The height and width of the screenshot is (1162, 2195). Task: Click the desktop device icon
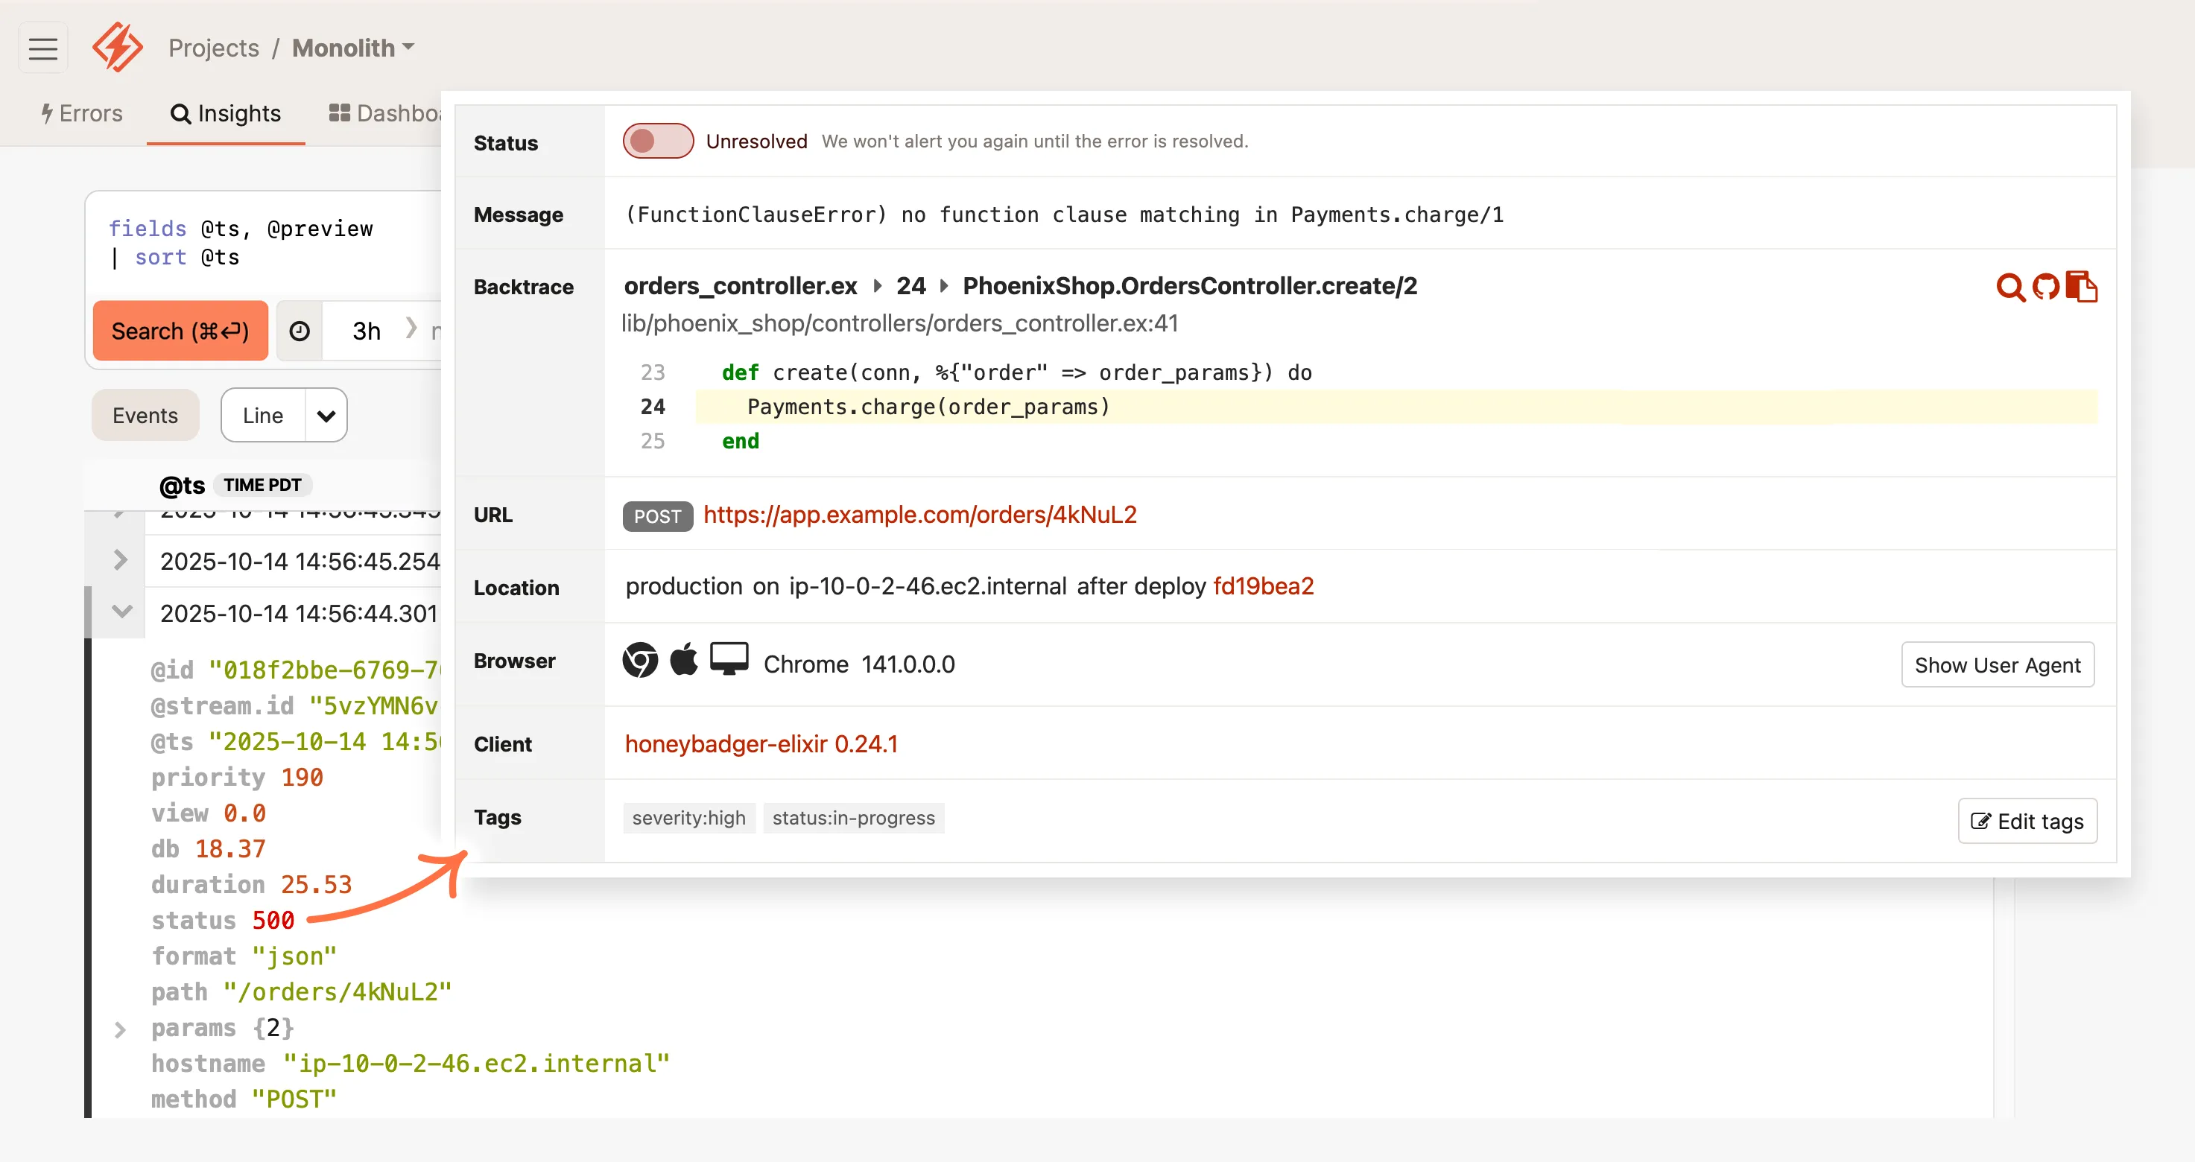729,658
